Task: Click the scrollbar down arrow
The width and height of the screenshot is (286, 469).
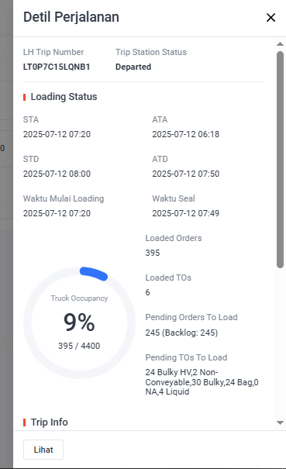Action: pos(280,422)
